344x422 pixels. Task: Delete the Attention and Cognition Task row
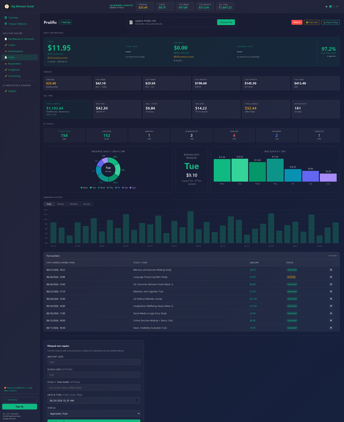point(331,291)
